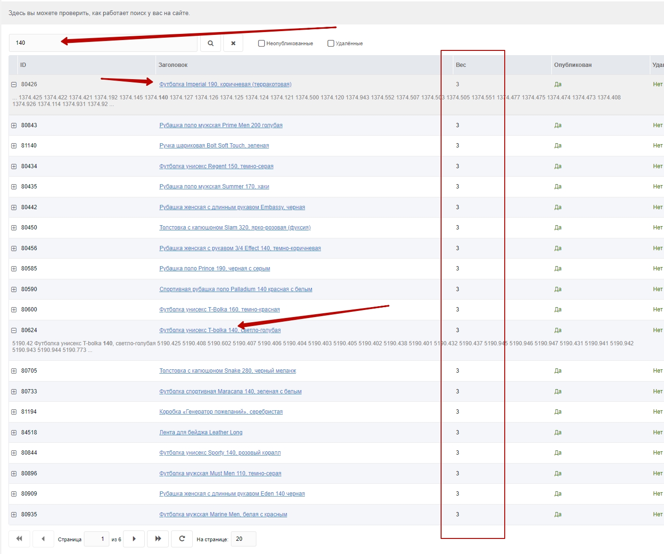This screenshot has width=664, height=554.
Task: Expand row 81140 details
Action: tap(14, 146)
